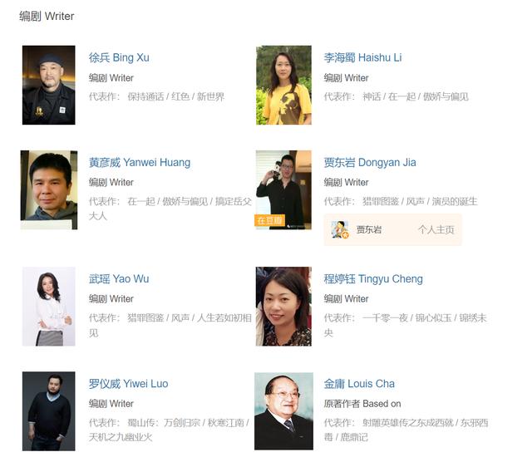Open the Louis Cha profile link
The height and width of the screenshot is (457, 532).
point(359,384)
